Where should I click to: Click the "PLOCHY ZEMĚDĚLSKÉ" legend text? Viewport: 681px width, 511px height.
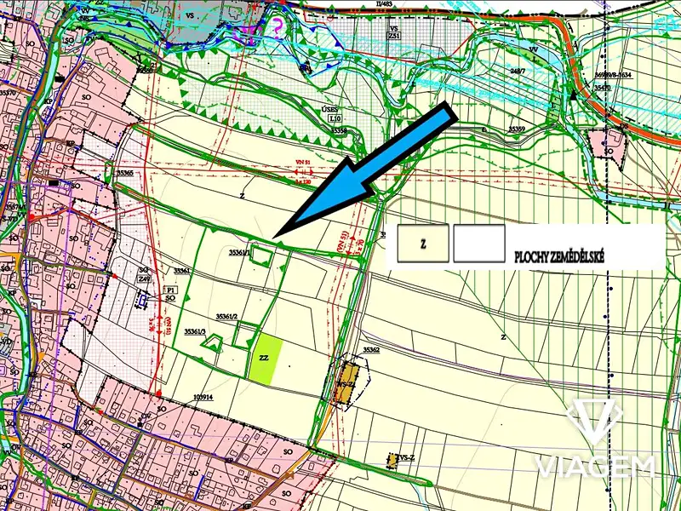559,257
